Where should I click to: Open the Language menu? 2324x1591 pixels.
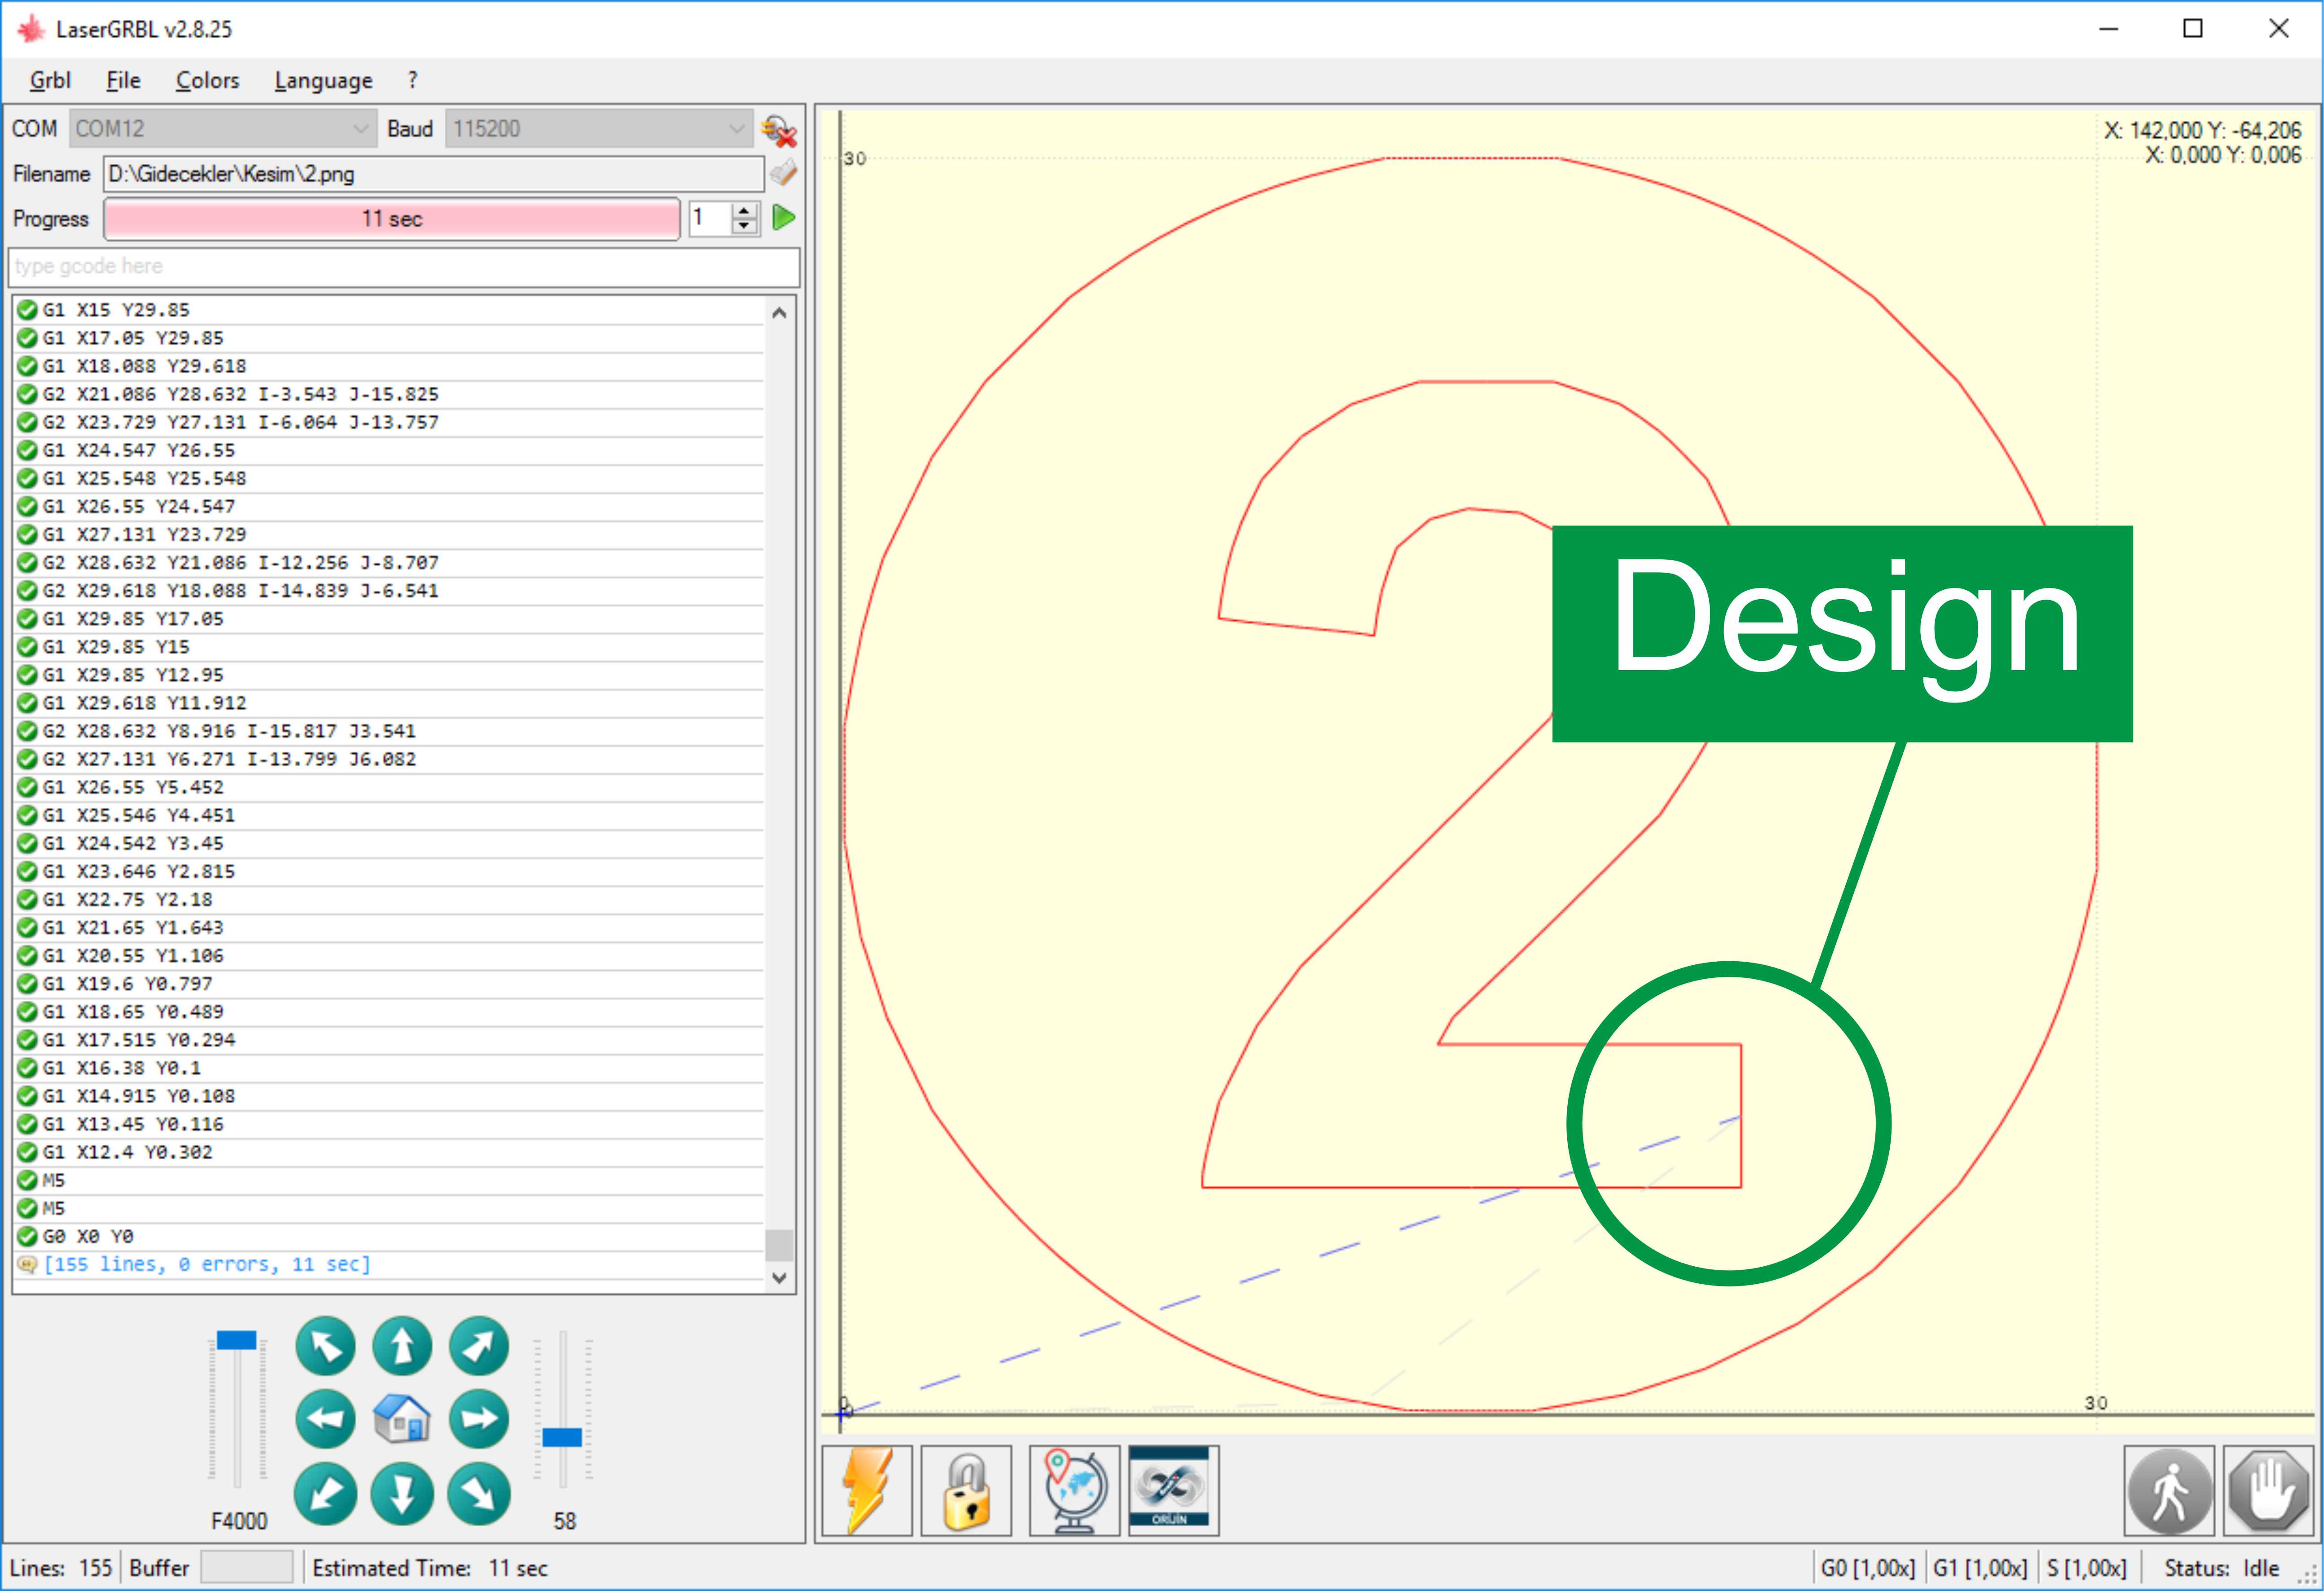click(x=323, y=80)
